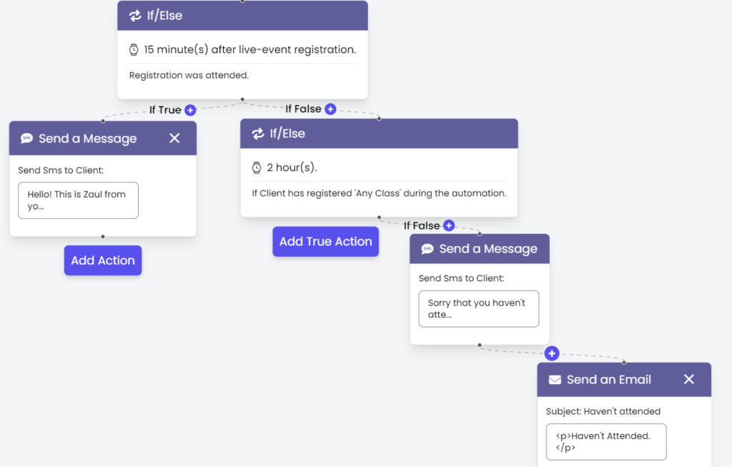Image resolution: width=732 pixels, height=467 pixels.
Task: Click the Haven't Attended email body box
Action: click(605, 441)
